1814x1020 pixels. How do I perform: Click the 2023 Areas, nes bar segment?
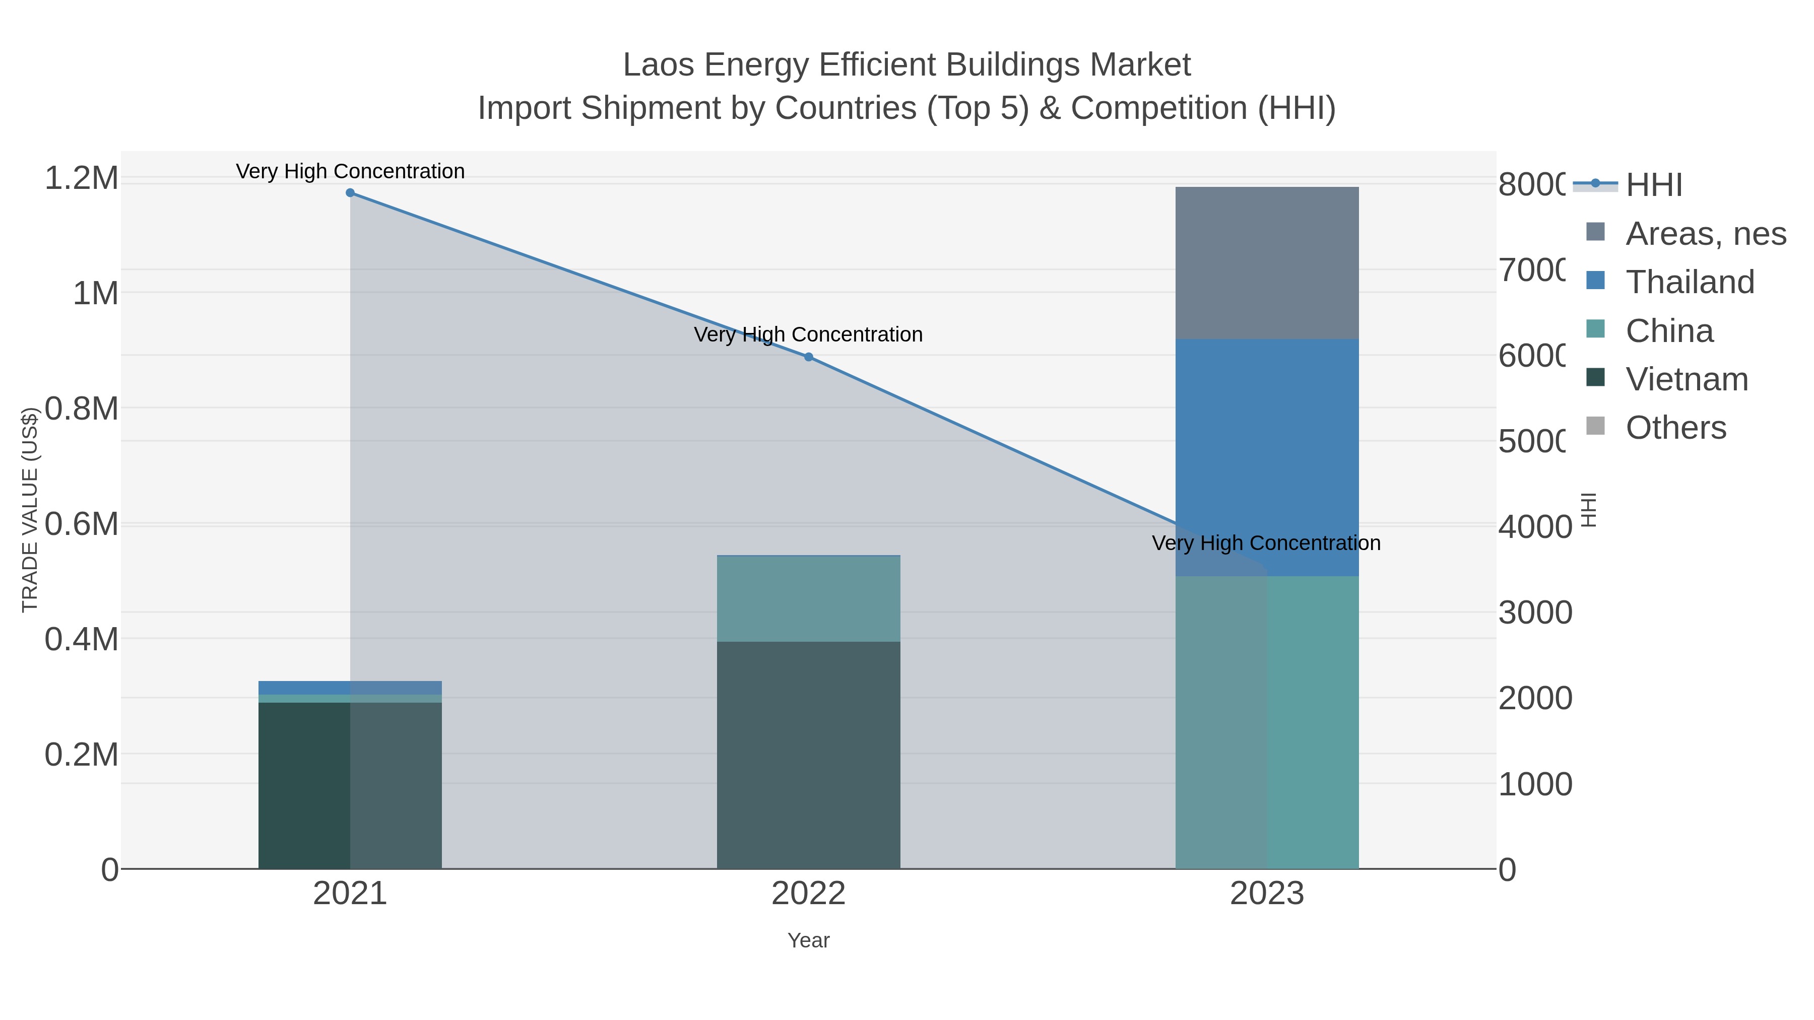tap(1267, 263)
